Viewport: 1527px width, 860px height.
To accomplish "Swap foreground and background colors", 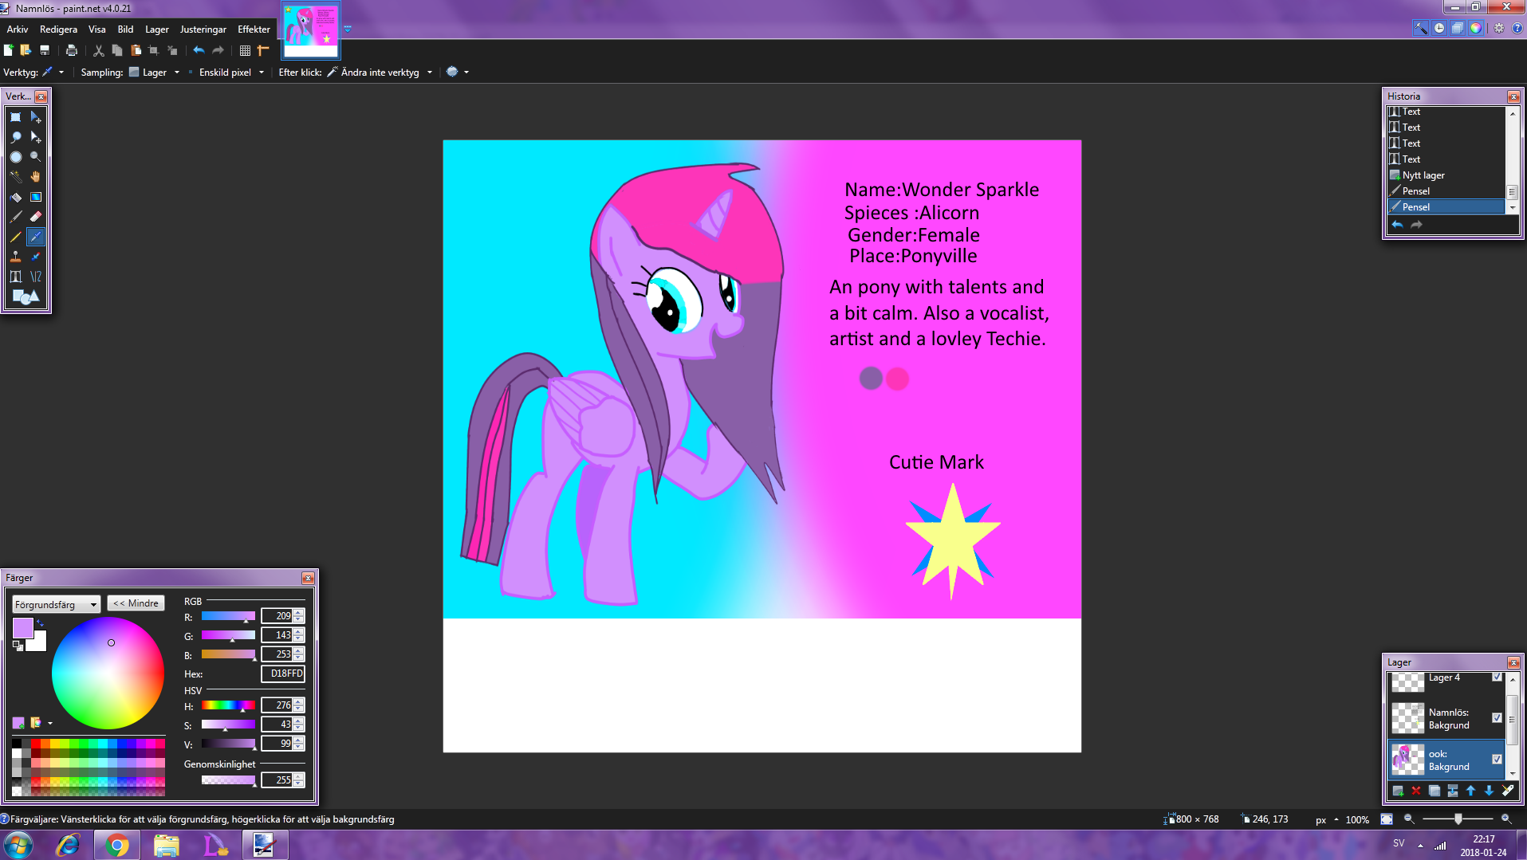I will point(40,623).
